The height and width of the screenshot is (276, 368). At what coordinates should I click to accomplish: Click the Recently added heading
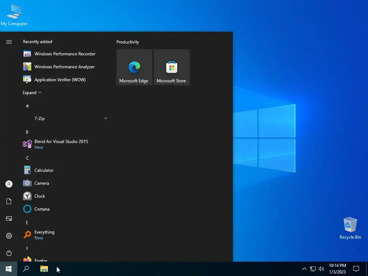point(37,42)
